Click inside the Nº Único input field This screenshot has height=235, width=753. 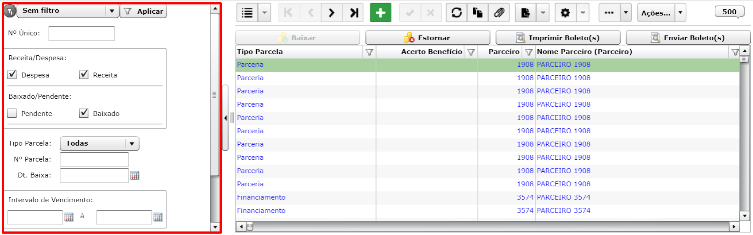pyautogui.click(x=81, y=33)
